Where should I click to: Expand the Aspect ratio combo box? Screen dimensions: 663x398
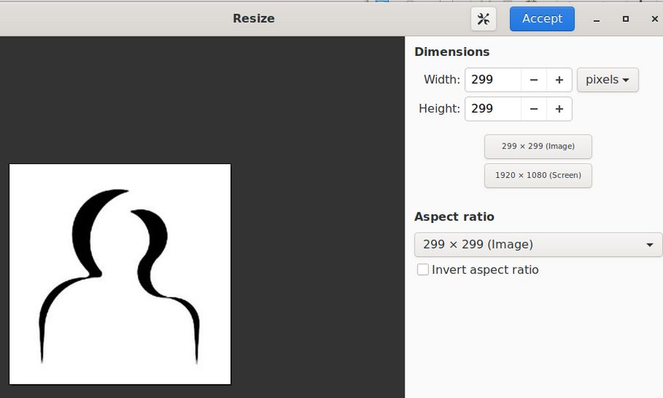538,244
